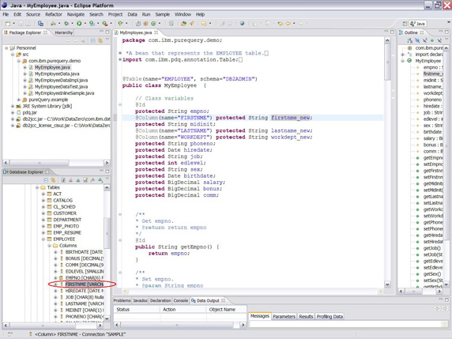Viewport: 452px width, 339px height.
Task: Toggle Sort in Outline view toolbar
Action: pos(409,40)
